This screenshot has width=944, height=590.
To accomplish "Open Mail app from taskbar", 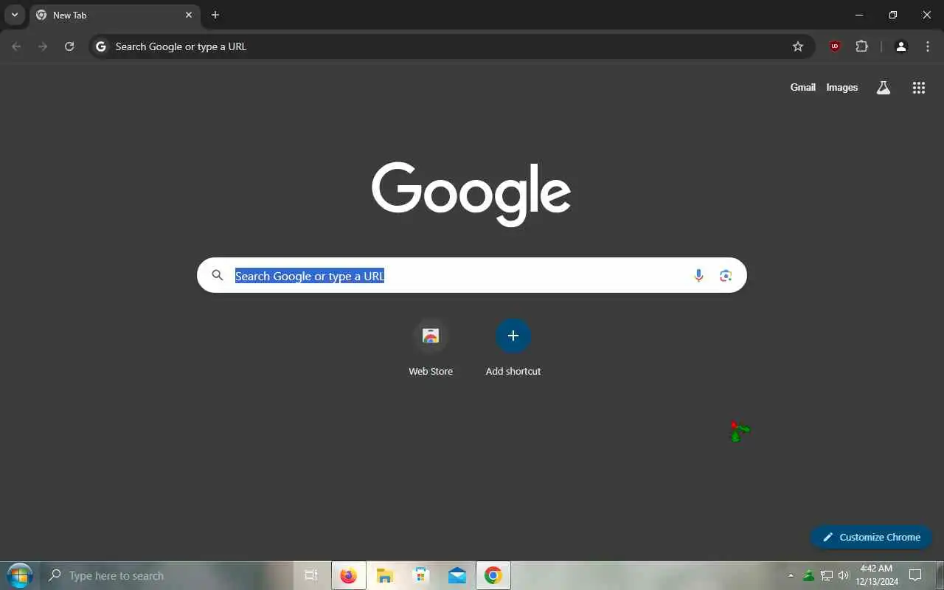I will coord(457,575).
